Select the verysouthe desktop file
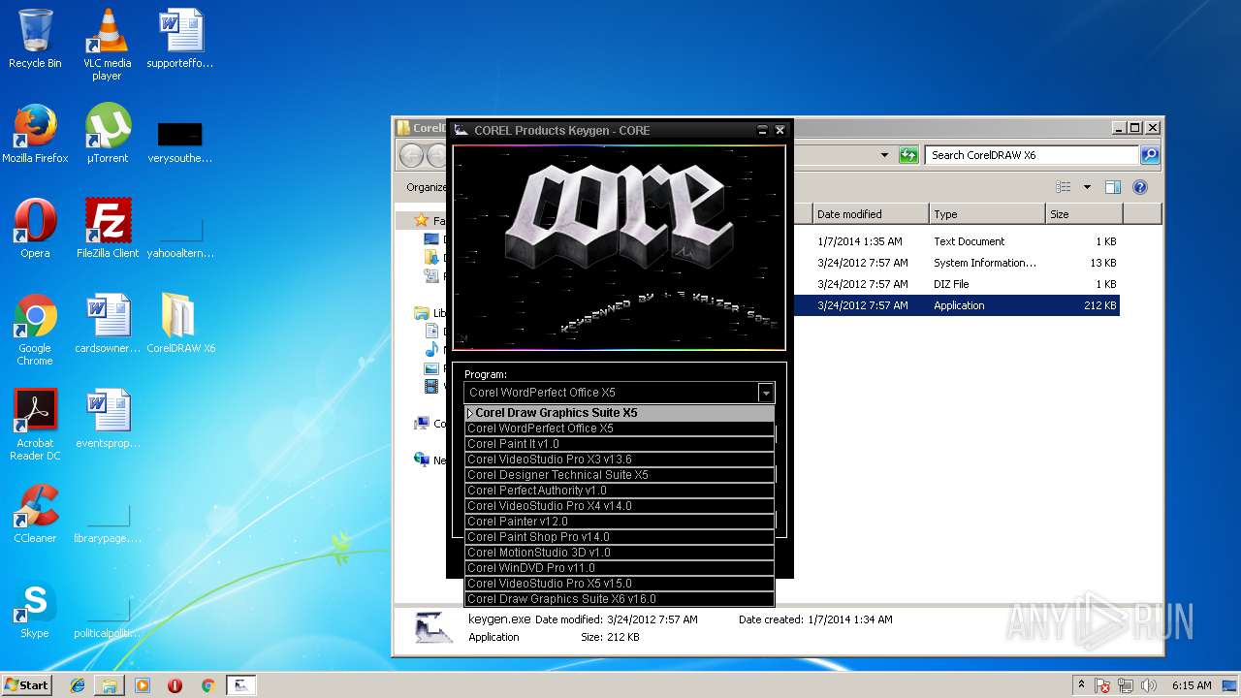1241x698 pixels. coord(180,141)
